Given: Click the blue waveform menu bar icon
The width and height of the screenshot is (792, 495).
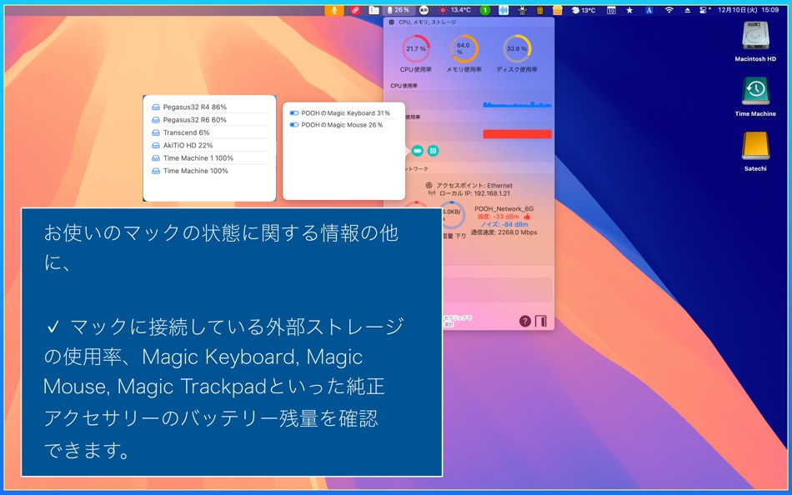Looking at the screenshot, I should pyautogui.click(x=504, y=10).
